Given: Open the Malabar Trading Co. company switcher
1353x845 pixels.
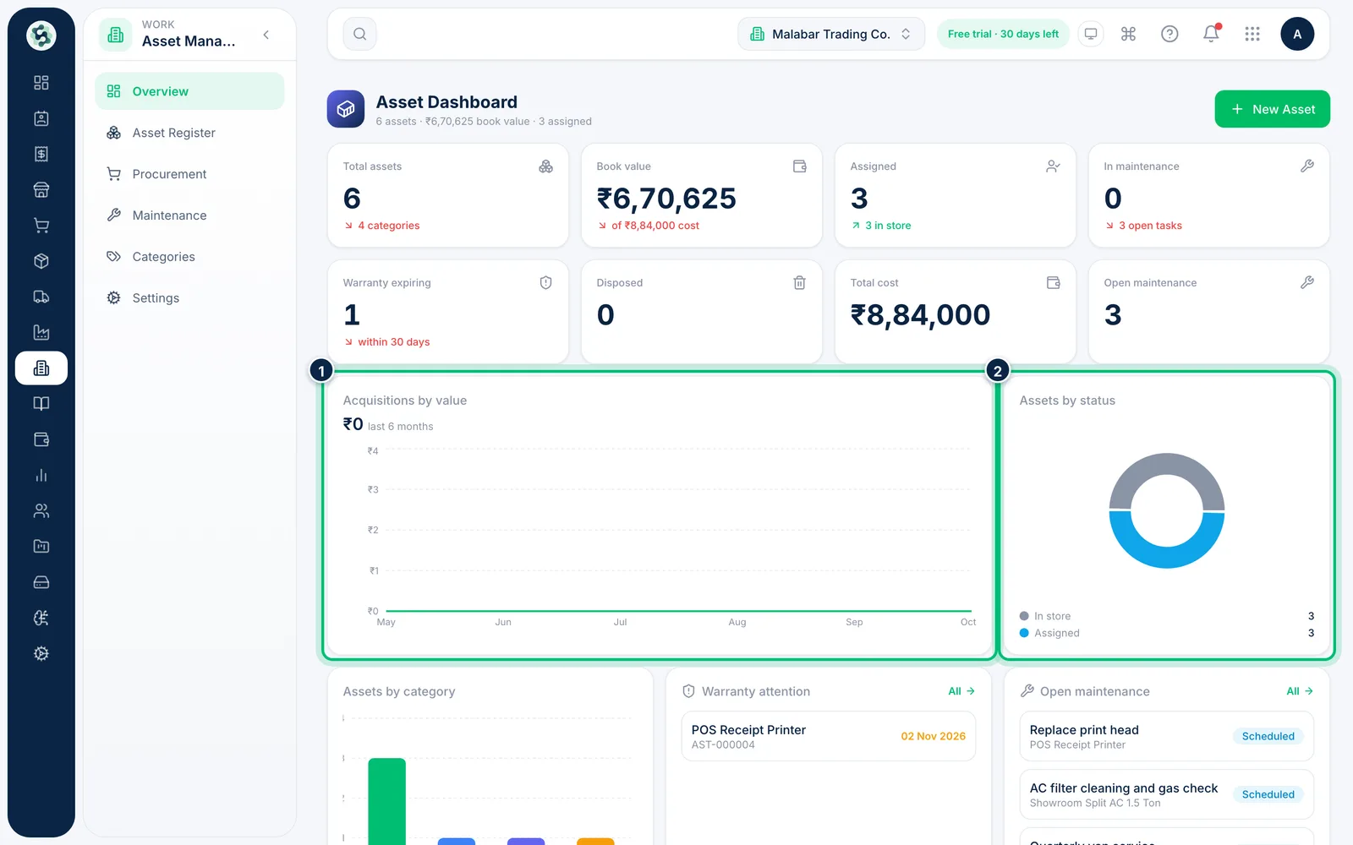Looking at the screenshot, I should (x=831, y=34).
